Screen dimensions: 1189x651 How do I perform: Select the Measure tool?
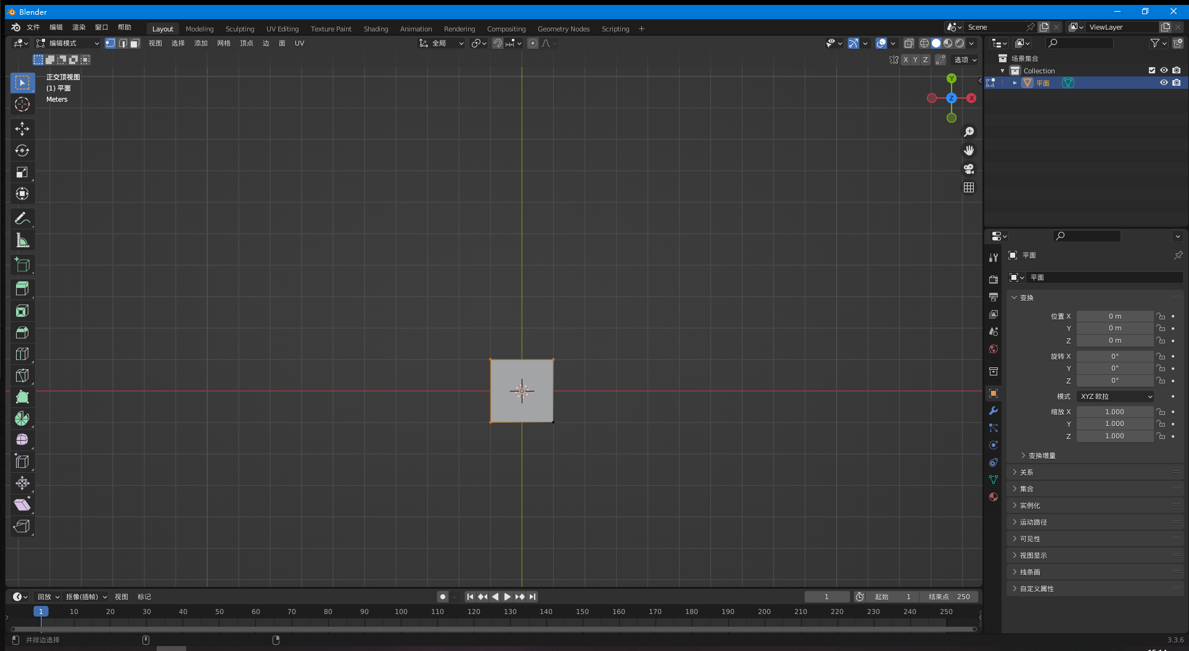(22, 240)
